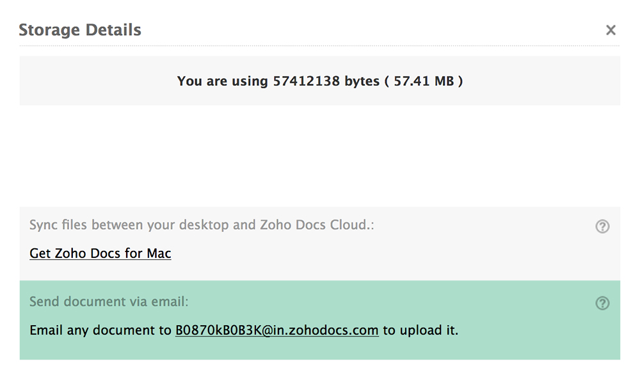Image resolution: width=640 pixels, height=375 pixels.
Task: Click the "Send document via email:" label
Action: (109, 301)
